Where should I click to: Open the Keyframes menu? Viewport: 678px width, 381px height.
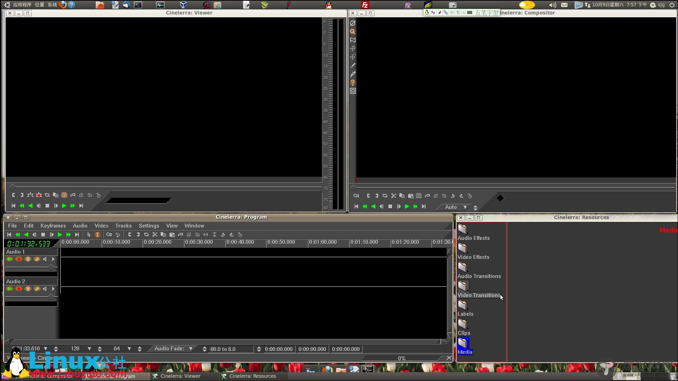[53, 226]
